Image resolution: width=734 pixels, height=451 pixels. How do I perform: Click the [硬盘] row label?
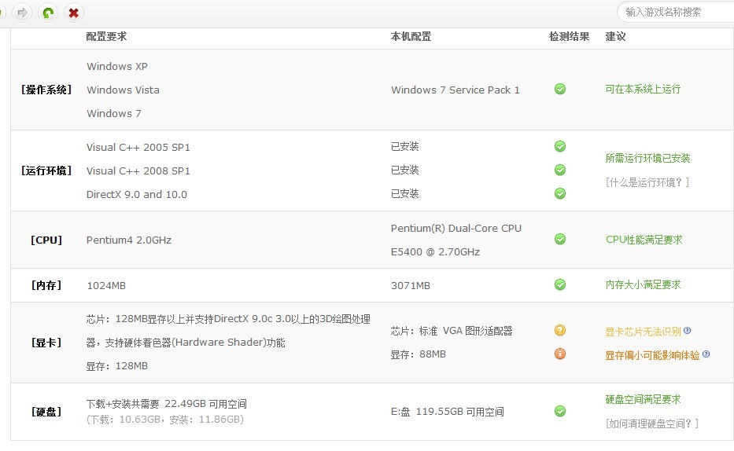click(46, 412)
